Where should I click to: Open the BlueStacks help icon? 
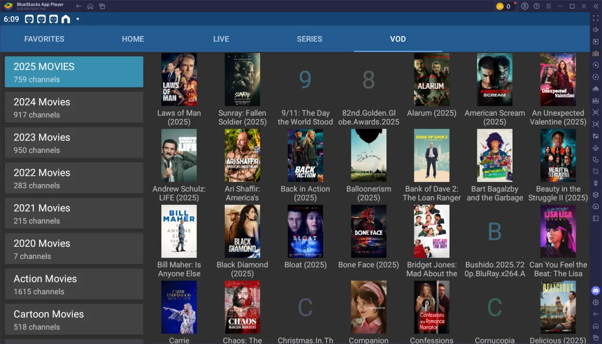pos(537,7)
